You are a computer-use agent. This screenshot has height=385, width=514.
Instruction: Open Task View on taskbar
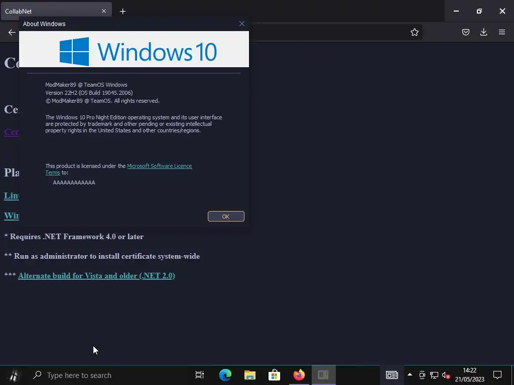[200, 375]
